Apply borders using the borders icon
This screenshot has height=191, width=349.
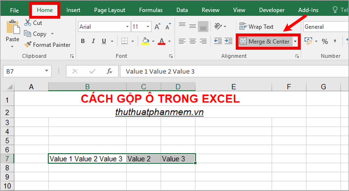(x=125, y=41)
